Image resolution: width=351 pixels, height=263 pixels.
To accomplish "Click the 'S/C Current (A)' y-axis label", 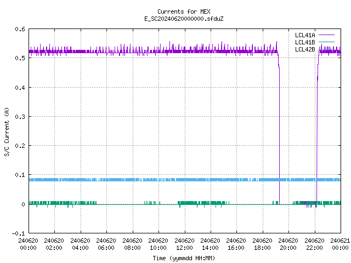I will click(7, 132).
